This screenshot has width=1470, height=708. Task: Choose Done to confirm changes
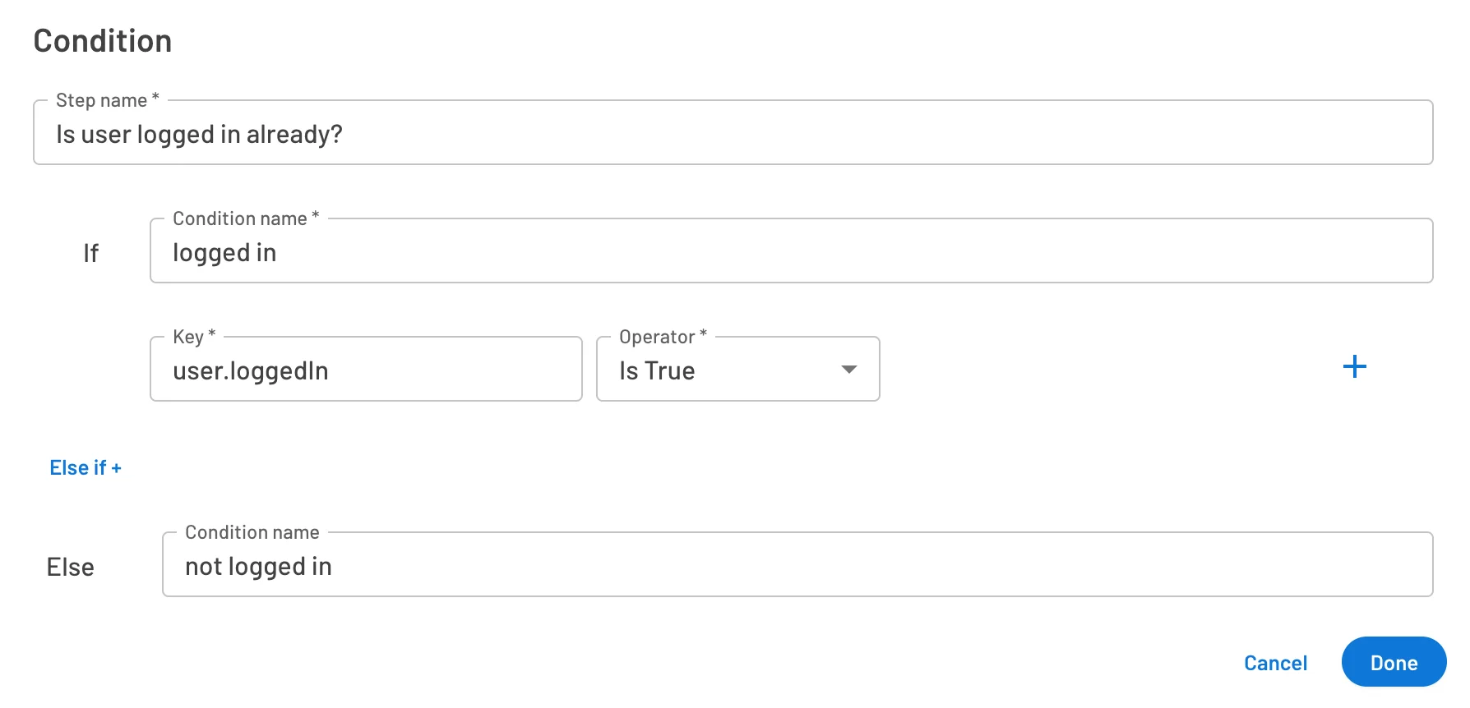(x=1394, y=662)
